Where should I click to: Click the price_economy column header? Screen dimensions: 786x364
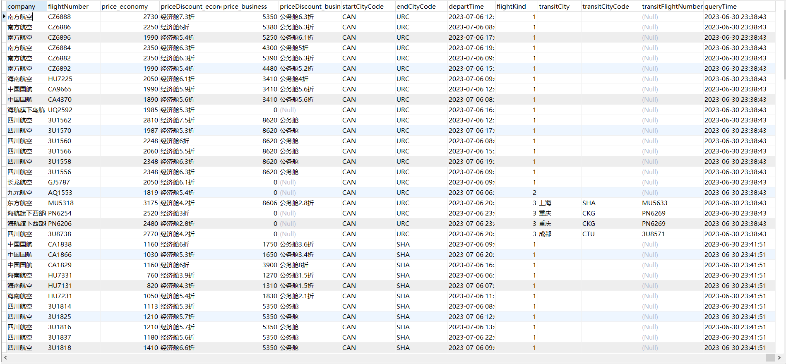[130, 6]
